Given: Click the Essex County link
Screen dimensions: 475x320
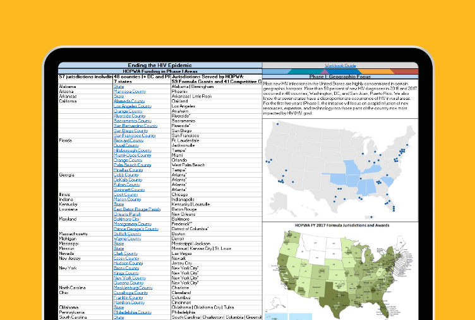Looking at the screenshot, I should click(x=126, y=258).
